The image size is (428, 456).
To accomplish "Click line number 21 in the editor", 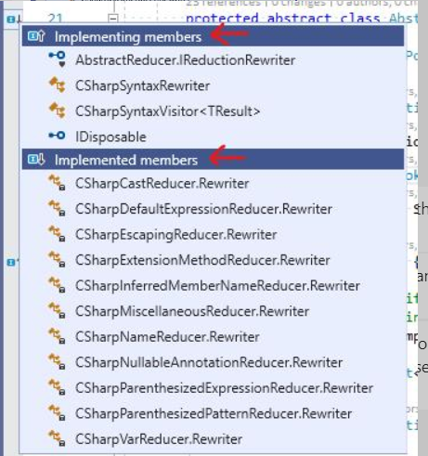I will coord(56,19).
